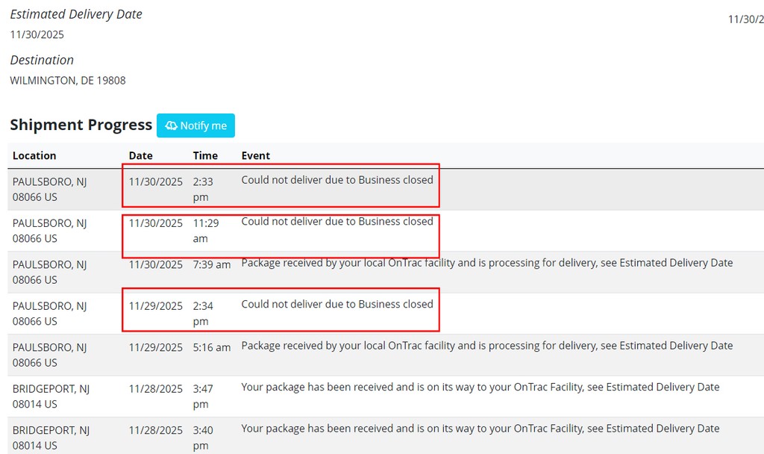Click the WILMINGTON, DE 19808 destination text
The image size is (764, 454).
[x=68, y=80]
